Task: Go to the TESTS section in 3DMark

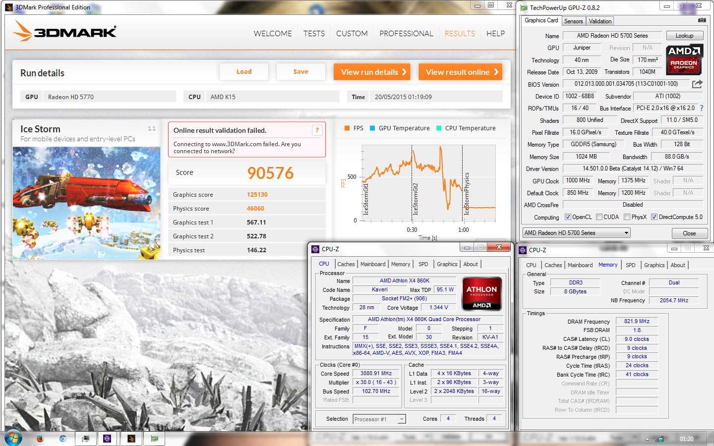Action: tap(314, 34)
